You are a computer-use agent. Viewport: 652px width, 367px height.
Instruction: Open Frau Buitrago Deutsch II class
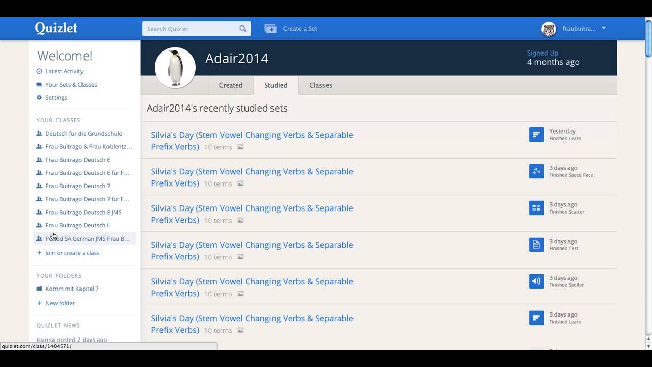pos(77,225)
